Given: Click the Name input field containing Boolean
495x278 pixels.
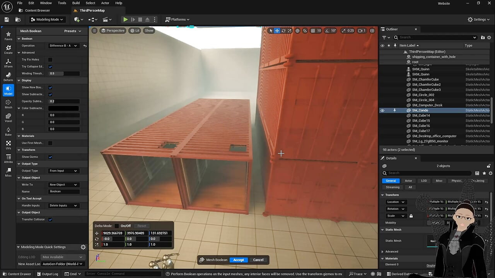Looking at the screenshot, I should 64,192.
